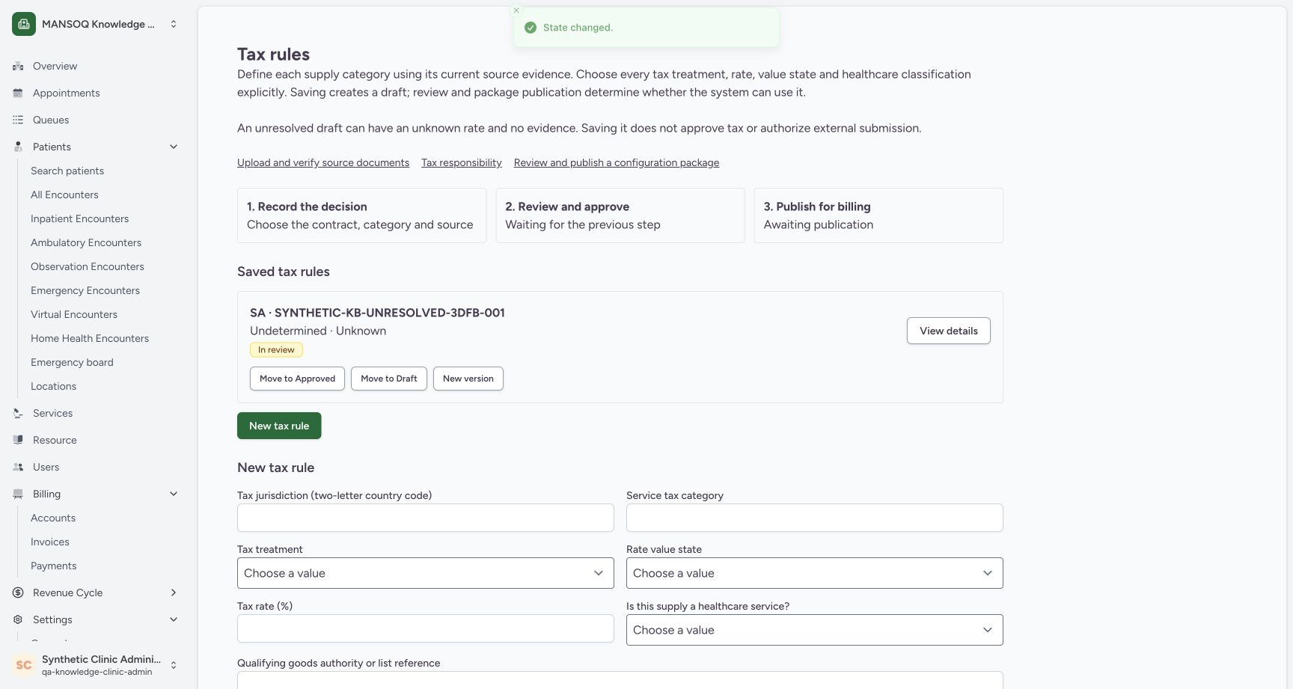Click the Users group icon
1293x689 pixels.
(x=18, y=467)
